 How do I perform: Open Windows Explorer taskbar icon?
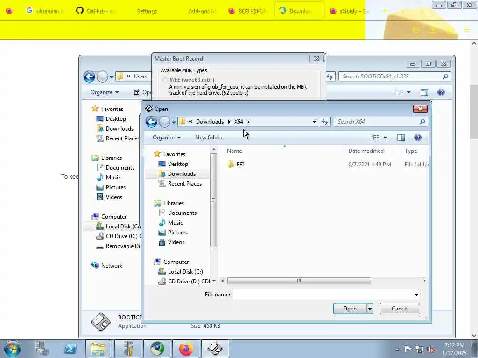98,349
